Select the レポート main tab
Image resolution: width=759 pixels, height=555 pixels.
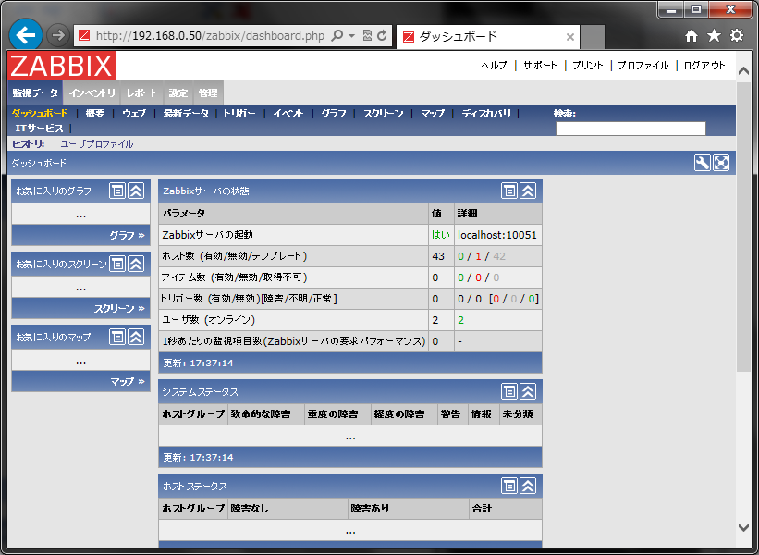tap(142, 92)
